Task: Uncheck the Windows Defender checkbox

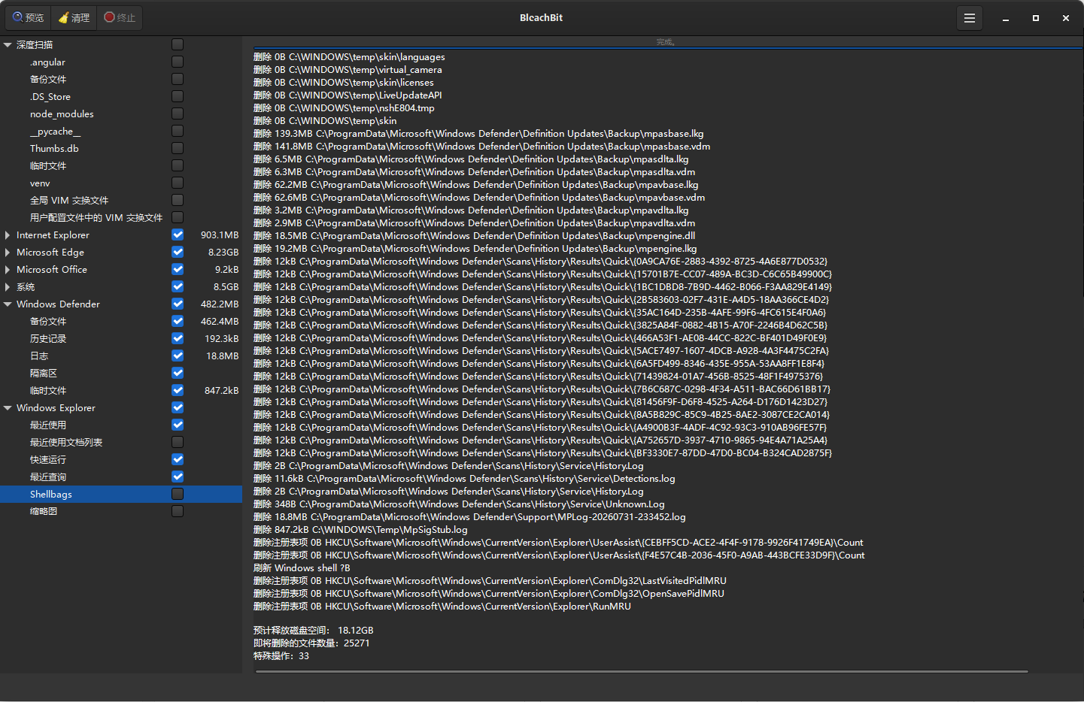Action: coord(178,304)
